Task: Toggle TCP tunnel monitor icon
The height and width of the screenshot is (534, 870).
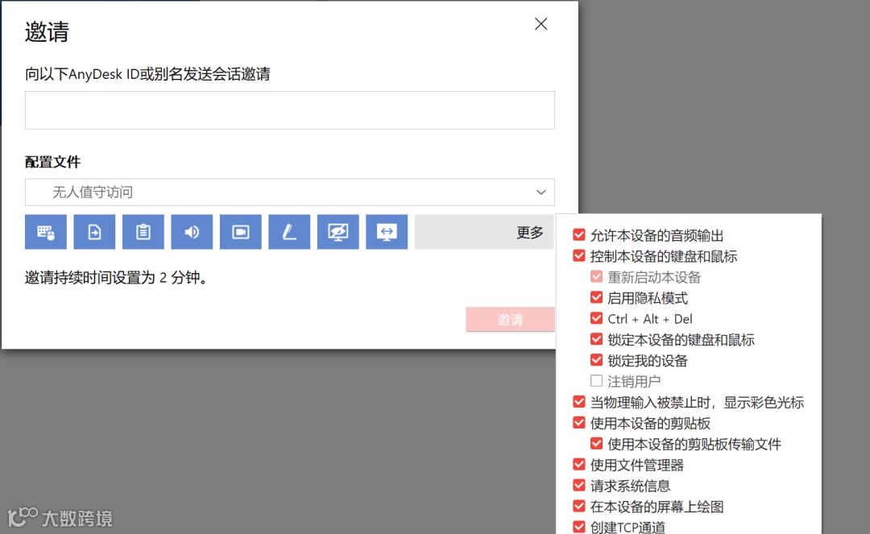Action: click(387, 232)
